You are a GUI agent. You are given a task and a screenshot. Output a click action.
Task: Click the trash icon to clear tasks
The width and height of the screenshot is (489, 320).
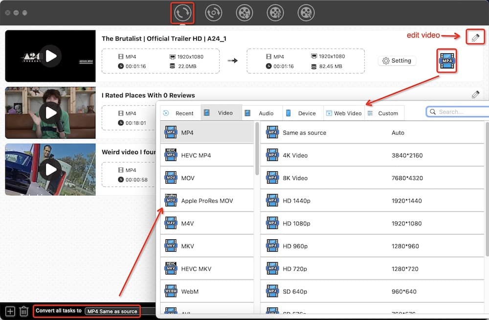coord(23,311)
